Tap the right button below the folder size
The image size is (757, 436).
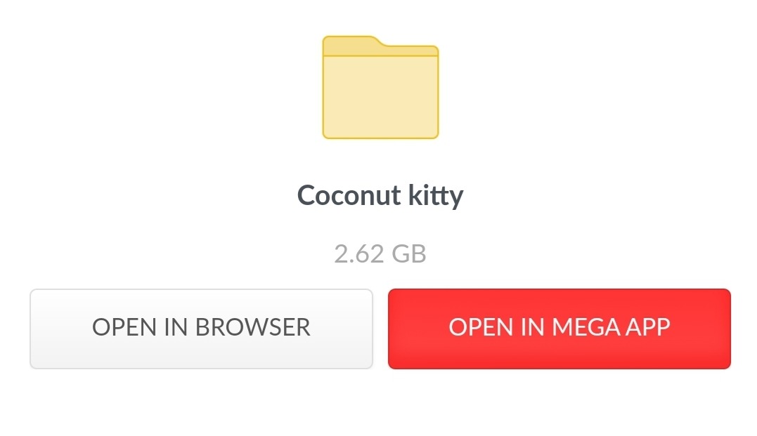coord(559,328)
